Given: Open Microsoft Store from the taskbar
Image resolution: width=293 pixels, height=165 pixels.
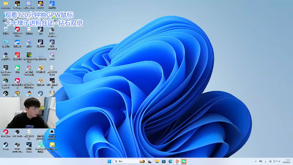Looking at the screenshot, I should click(x=164, y=161).
